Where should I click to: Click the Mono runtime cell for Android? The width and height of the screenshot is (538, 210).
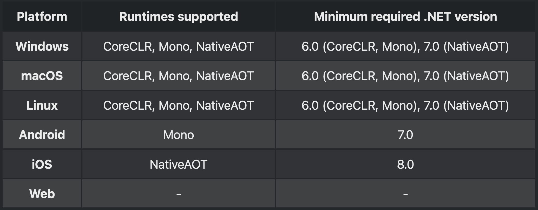(178, 135)
